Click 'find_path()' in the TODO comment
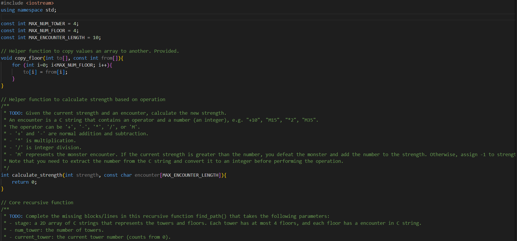Image resolution: width=517 pixels, height=241 pixels. (x=211, y=216)
